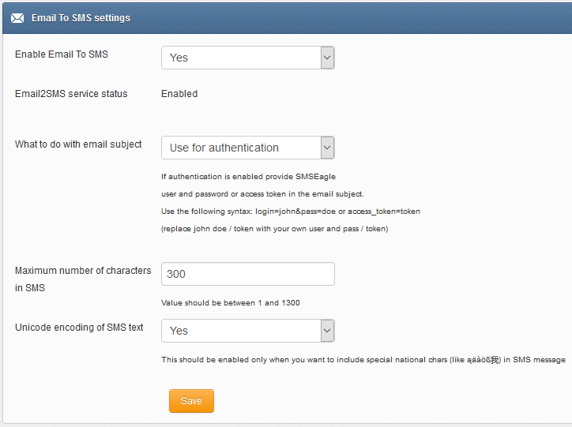
Task: Click the login=john&pass=doe syntax help line
Action: click(291, 212)
